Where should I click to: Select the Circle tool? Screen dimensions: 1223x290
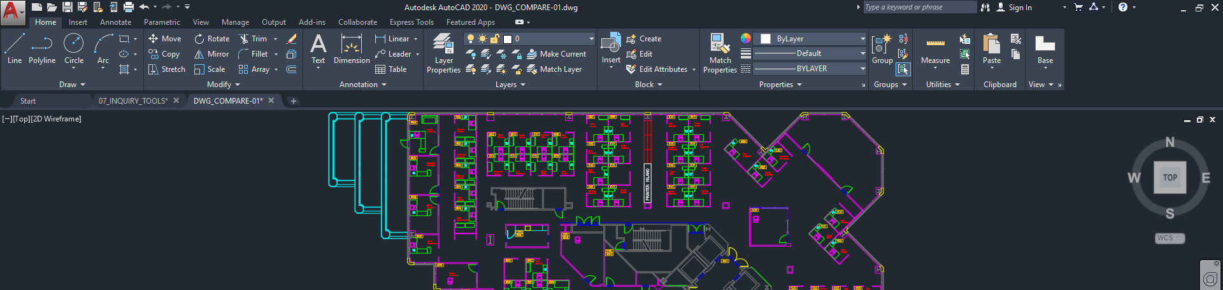click(74, 48)
